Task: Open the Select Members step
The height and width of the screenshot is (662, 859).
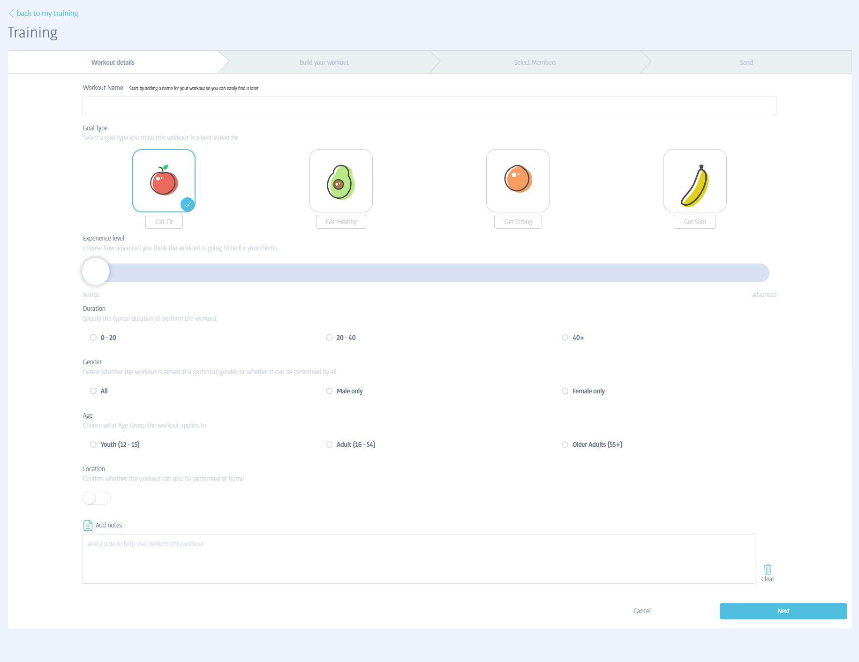Action: 535,62
